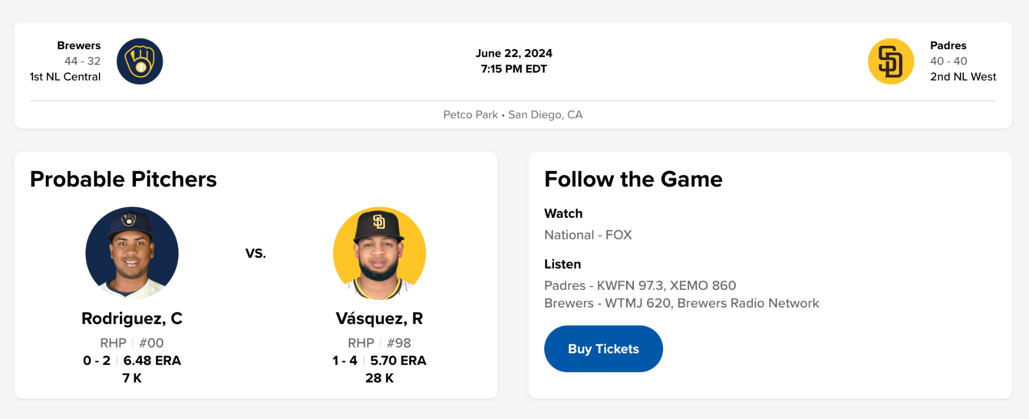Click the 1st NL Central standing
Image resolution: width=1029 pixels, height=419 pixels.
click(65, 77)
